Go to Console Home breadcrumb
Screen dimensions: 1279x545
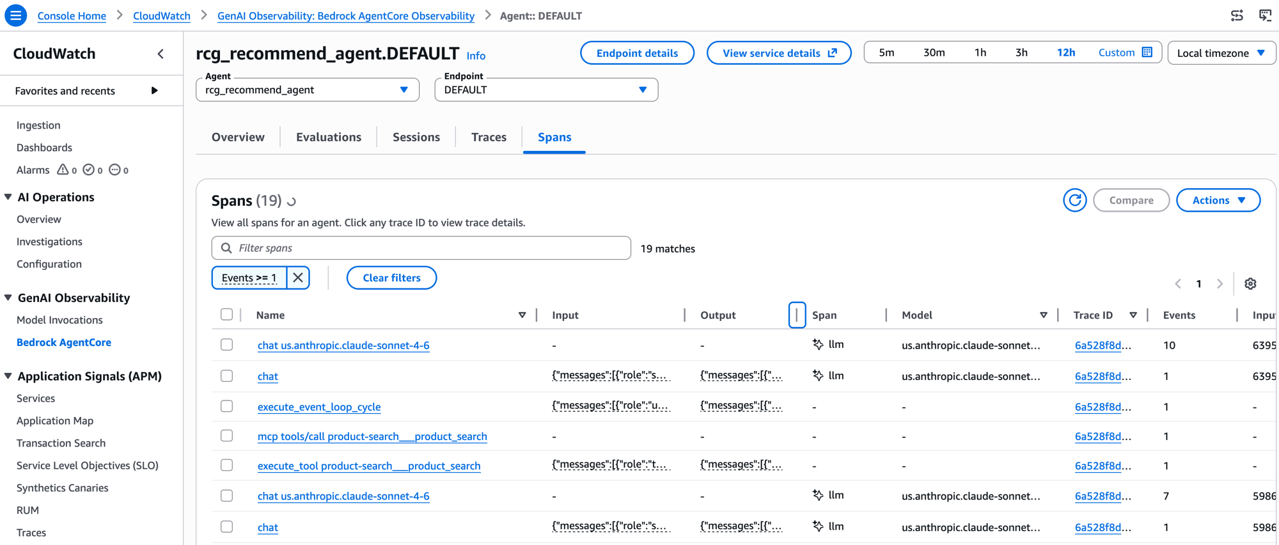72,16
